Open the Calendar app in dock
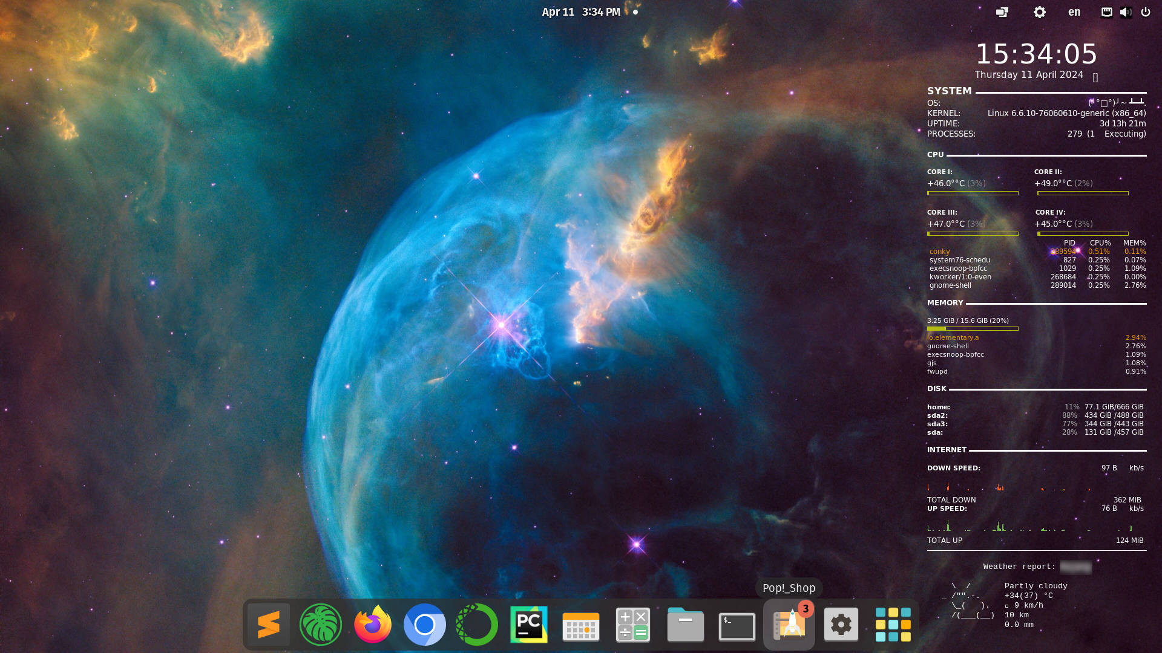 [580, 625]
